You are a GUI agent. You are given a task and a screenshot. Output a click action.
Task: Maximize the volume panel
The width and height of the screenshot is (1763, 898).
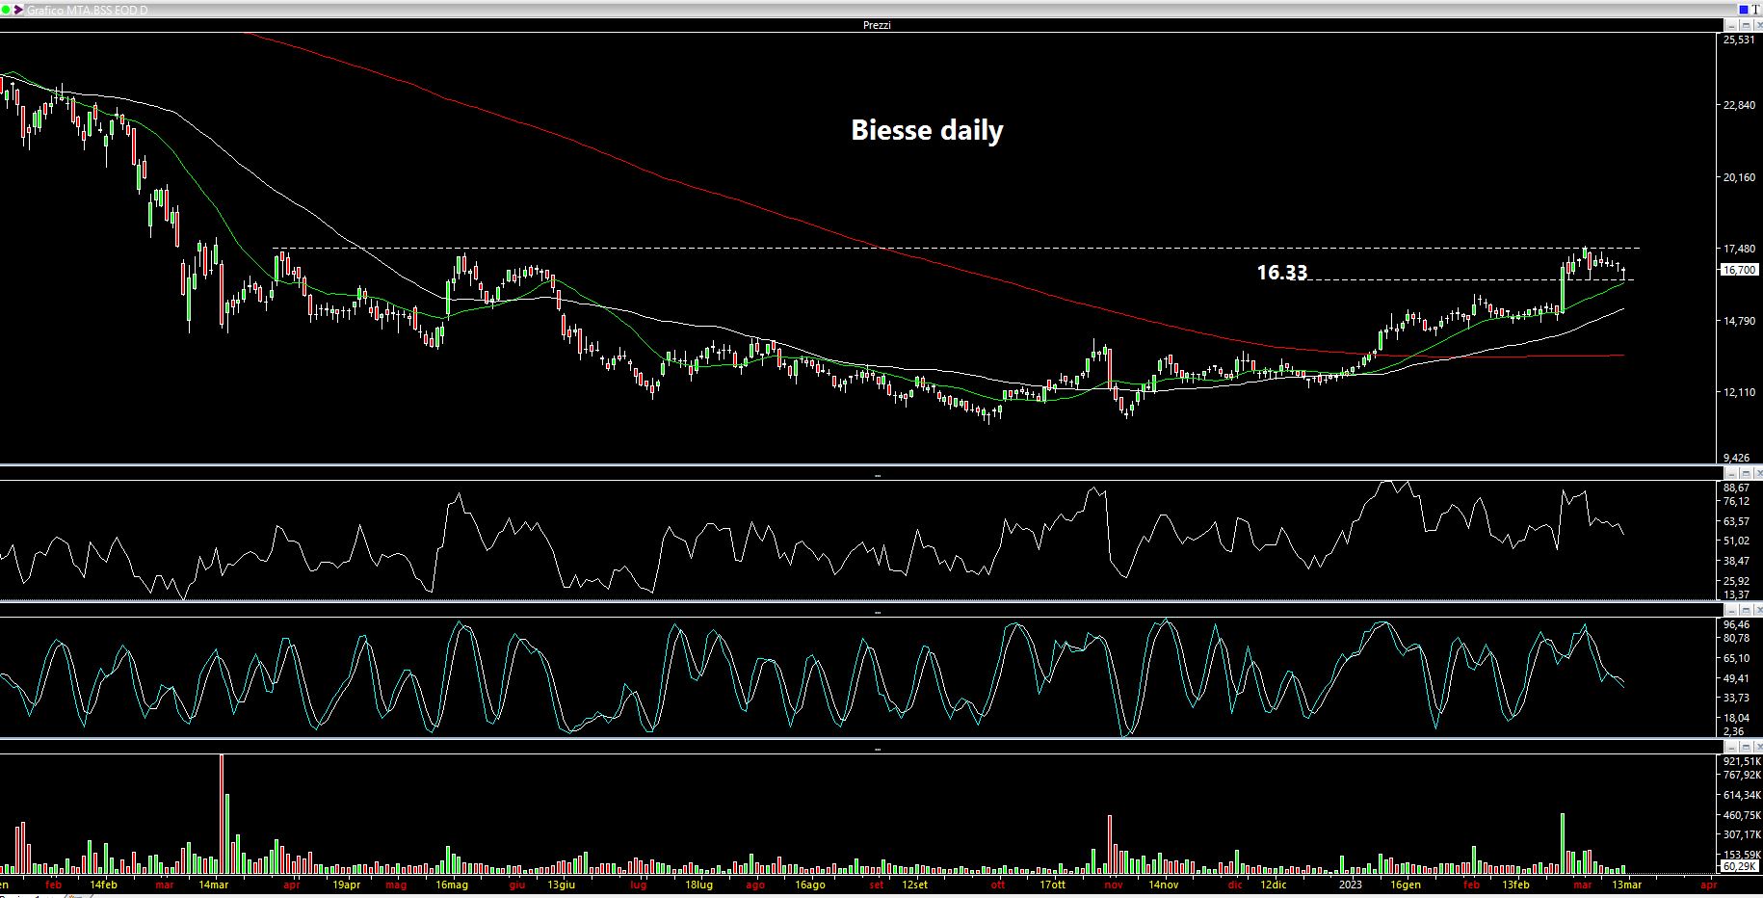(x=1746, y=747)
